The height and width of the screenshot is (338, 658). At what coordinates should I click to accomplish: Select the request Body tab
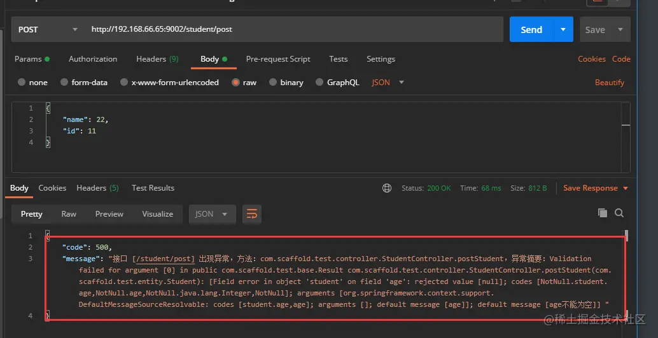214,59
